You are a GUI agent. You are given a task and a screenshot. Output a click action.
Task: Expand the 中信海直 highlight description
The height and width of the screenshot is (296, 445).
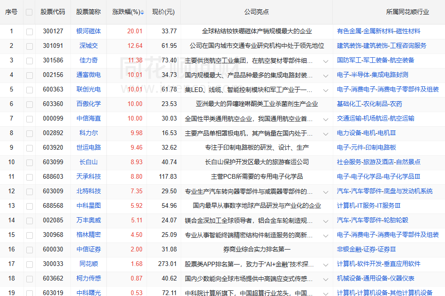tap(326, 119)
